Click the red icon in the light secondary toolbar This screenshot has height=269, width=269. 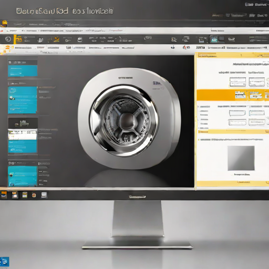(x=186, y=47)
